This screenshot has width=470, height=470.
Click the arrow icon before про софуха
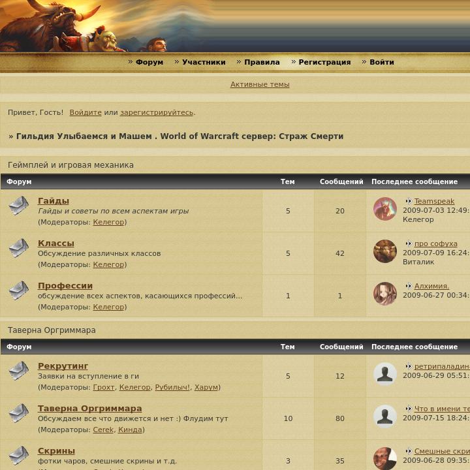(x=409, y=243)
